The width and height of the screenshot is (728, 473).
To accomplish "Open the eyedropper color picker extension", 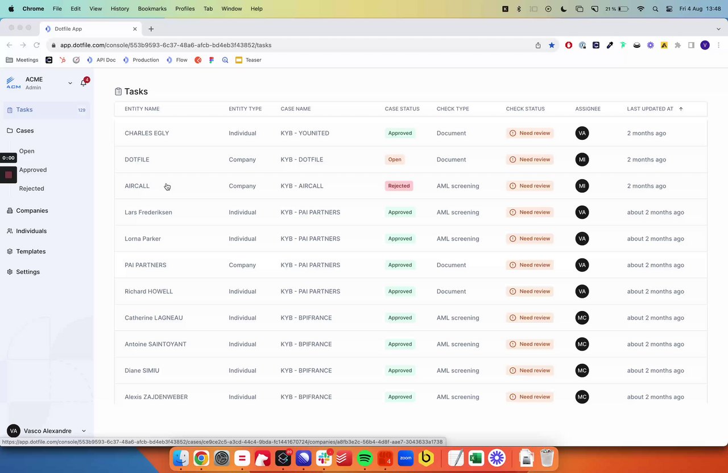I will [x=610, y=45].
